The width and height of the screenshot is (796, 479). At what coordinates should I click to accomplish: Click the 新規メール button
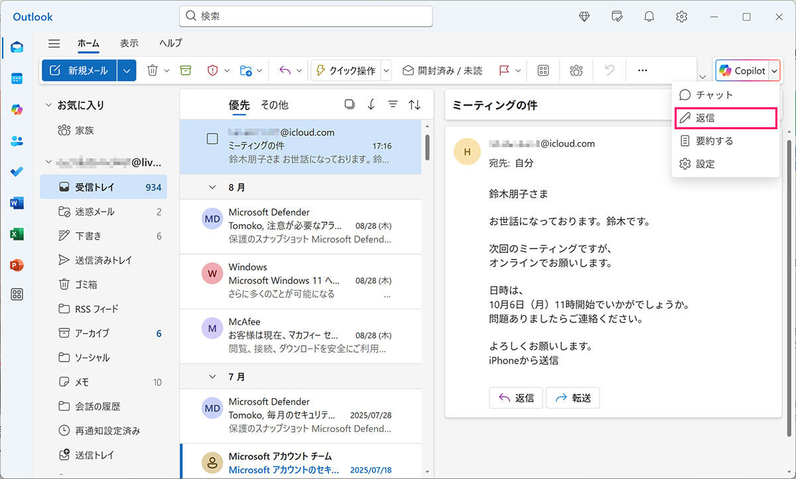pyautogui.click(x=79, y=70)
